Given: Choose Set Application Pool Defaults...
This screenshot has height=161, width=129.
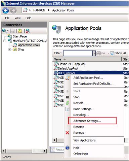Looking at the screenshot, I should coord(93,84).
